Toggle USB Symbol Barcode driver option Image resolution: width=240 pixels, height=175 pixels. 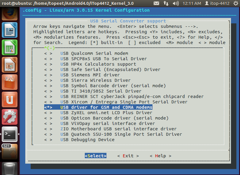pos(105,86)
